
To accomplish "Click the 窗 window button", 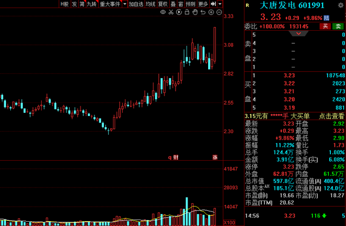I will [x=181, y=4].
